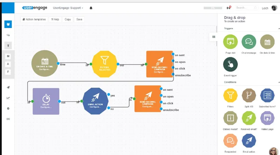Click the Copy button
The height and width of the screenshot is (155, 280).
click(x=68, y=19)
